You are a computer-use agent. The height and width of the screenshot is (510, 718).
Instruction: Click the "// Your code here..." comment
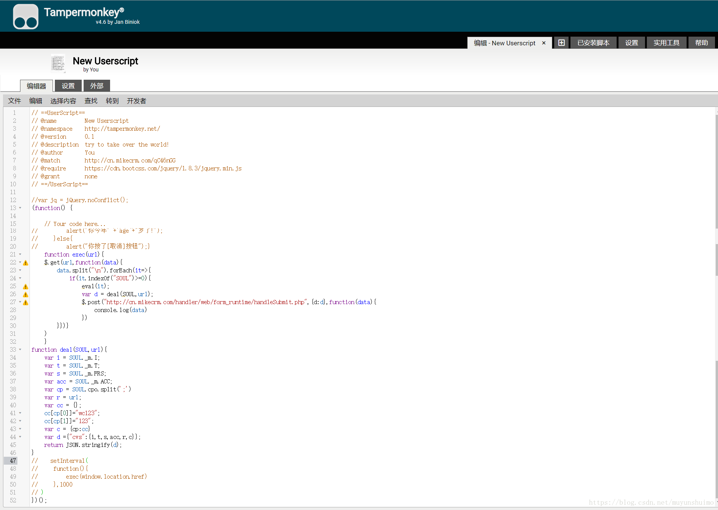click(75, 224)
